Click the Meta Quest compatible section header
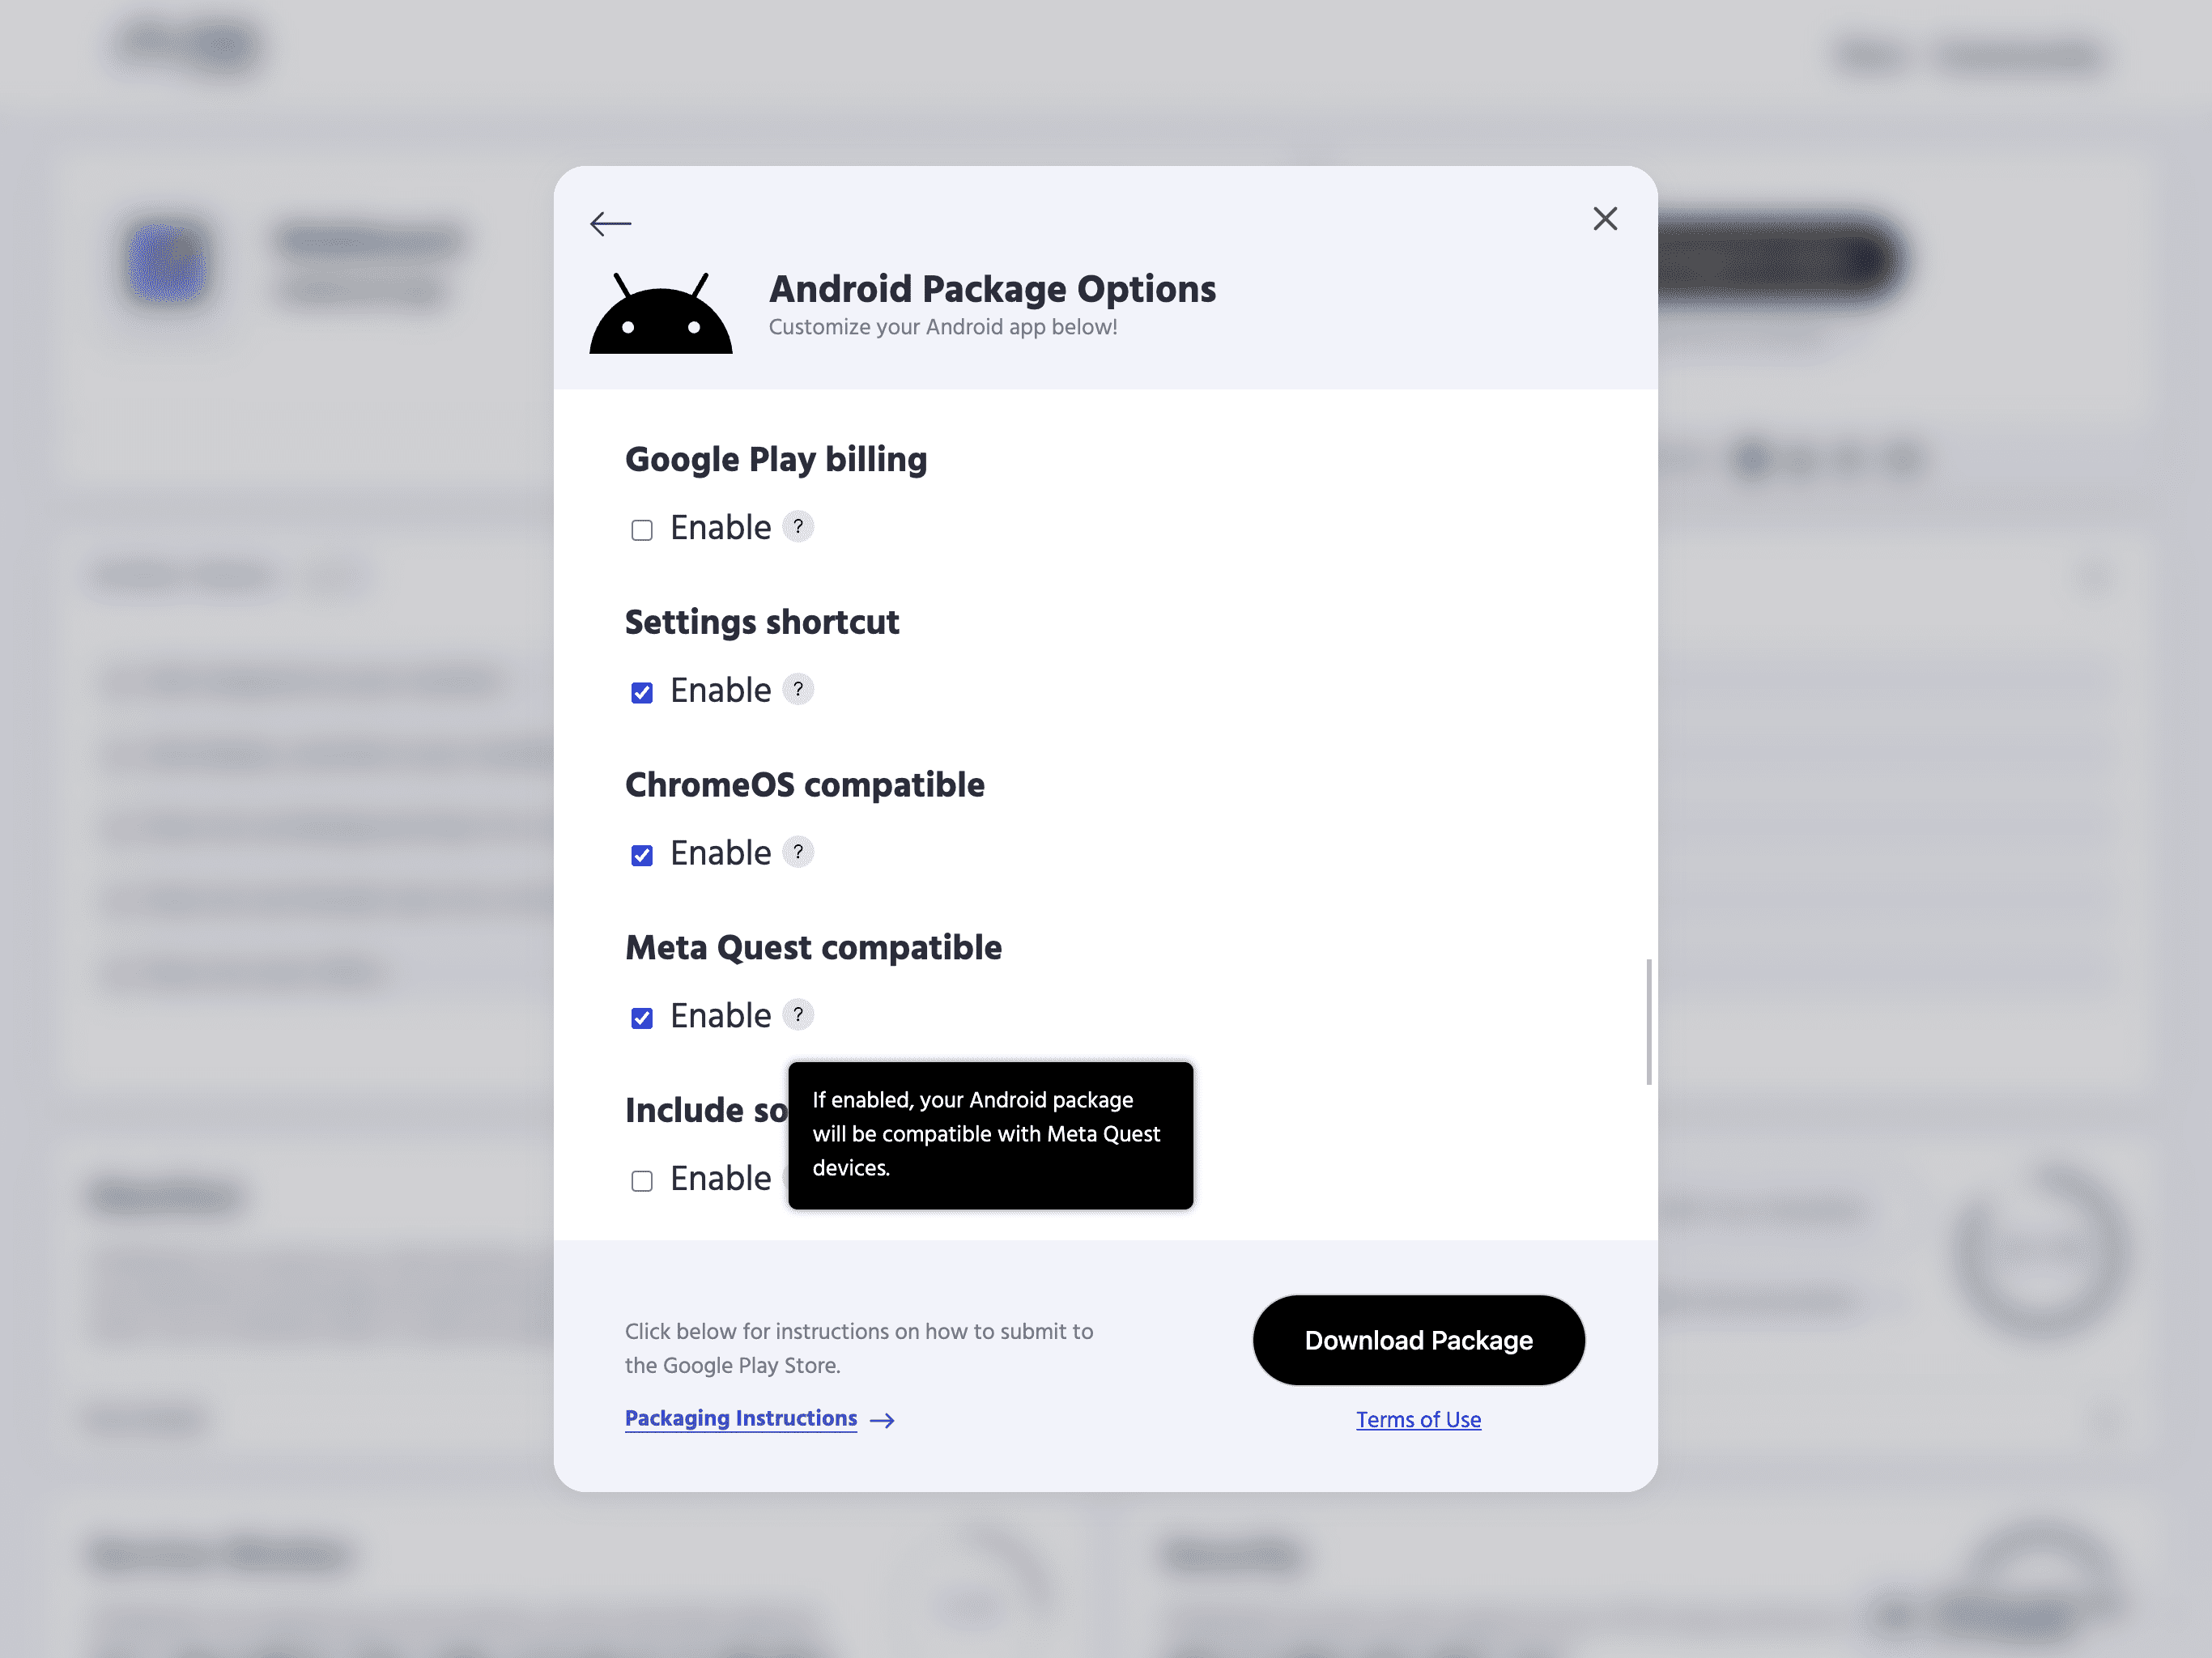Viewport: 2212px width, 1658px height. coord(814,947)
